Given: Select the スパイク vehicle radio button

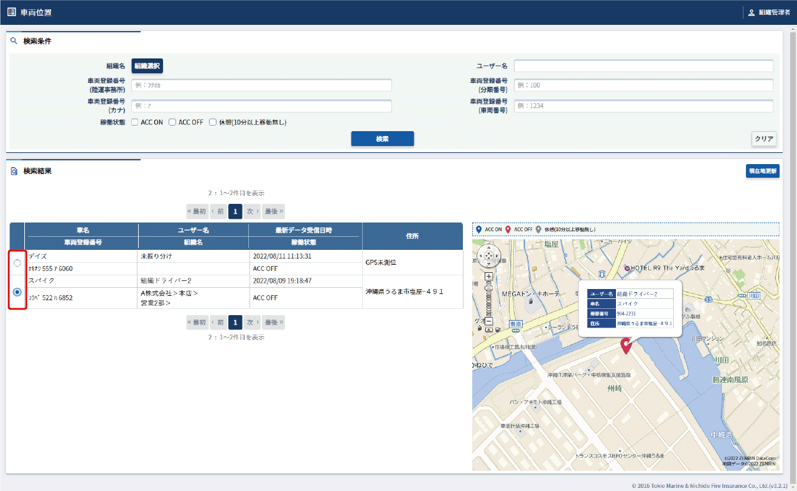Looking at the screenshot, I should (x=17, y=291).
